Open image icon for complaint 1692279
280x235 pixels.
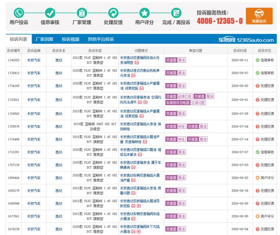(133, 193)
